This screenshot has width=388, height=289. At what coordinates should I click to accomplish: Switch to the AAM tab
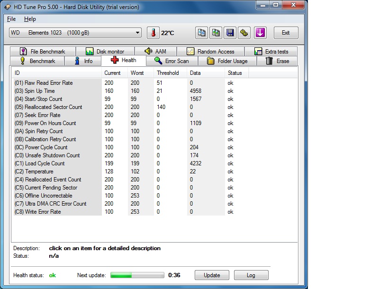[x=156, y=52]
